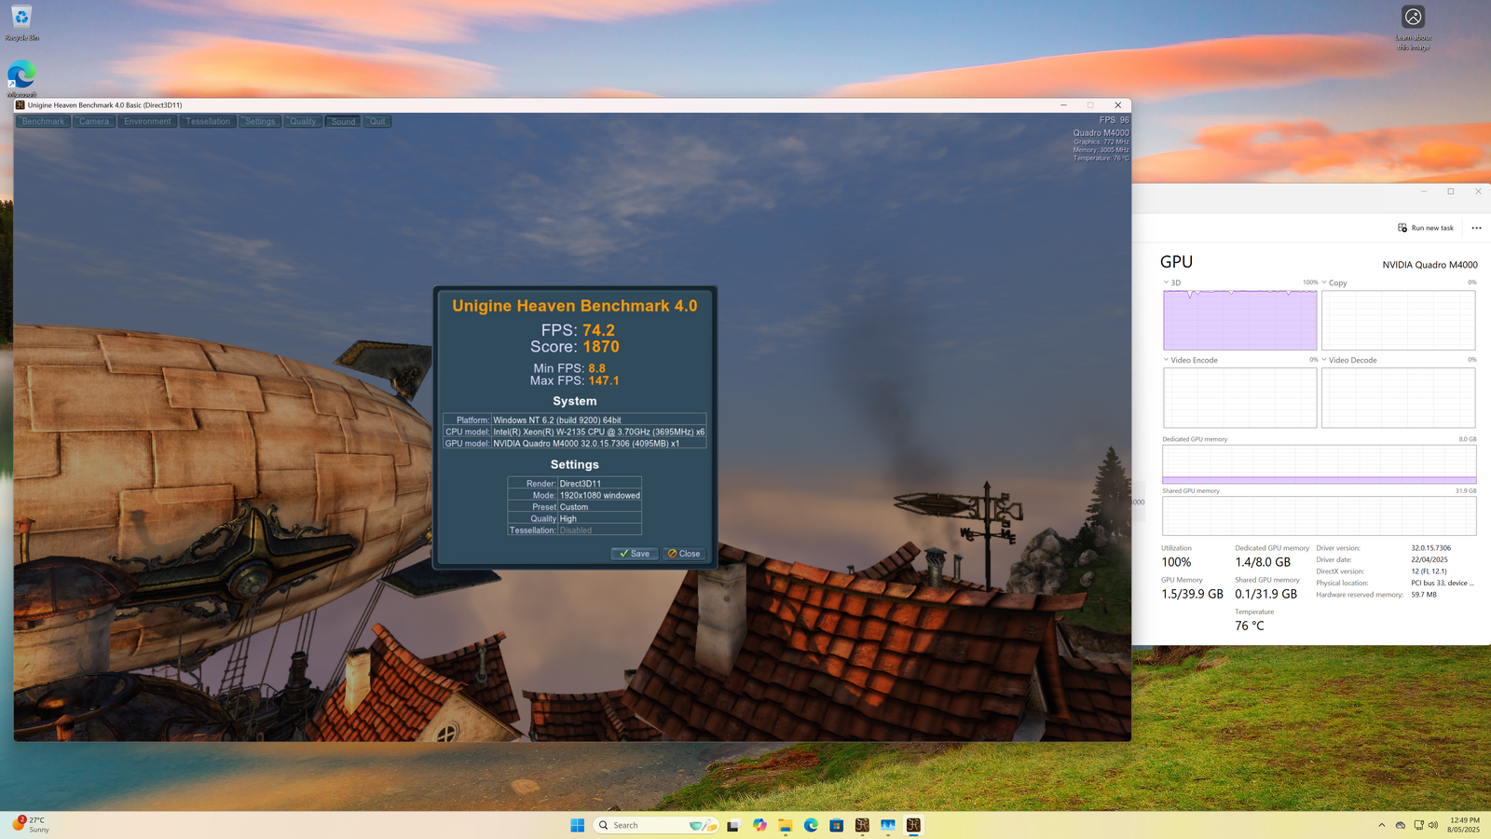1491x839 pixels.
Task: Open the clock showing 12:49 PM
Action: 1464,825
